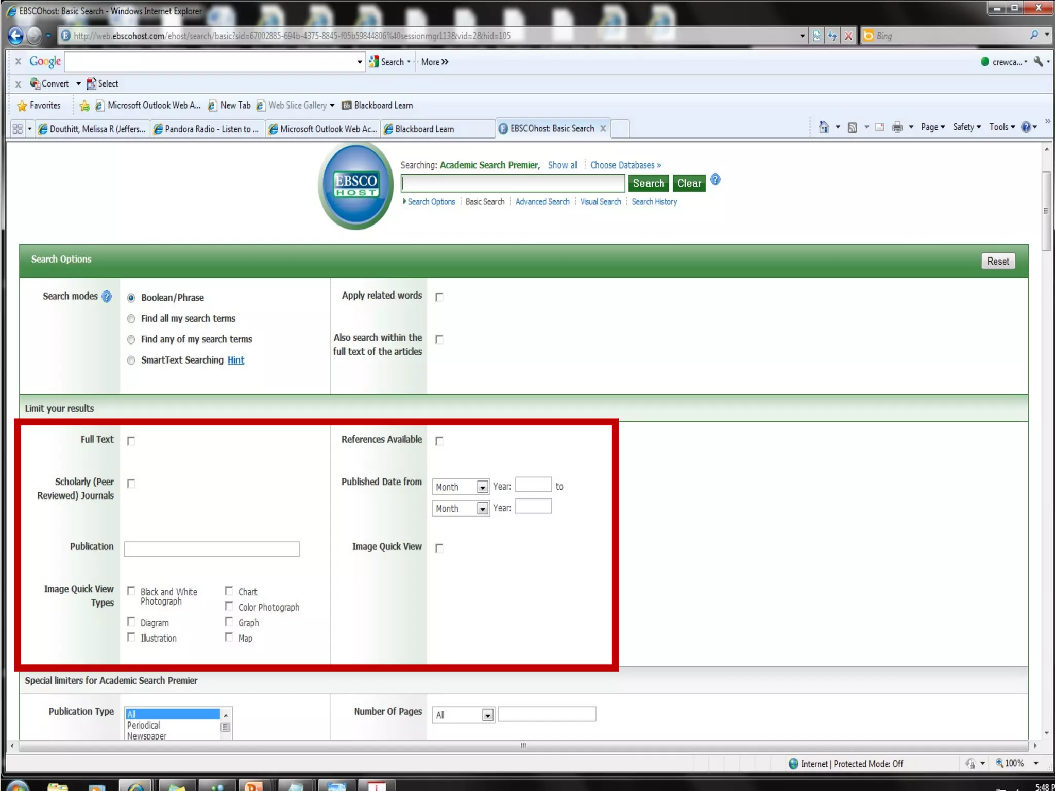Open the Advanced Search link
1055x791 pixels.
542,202
